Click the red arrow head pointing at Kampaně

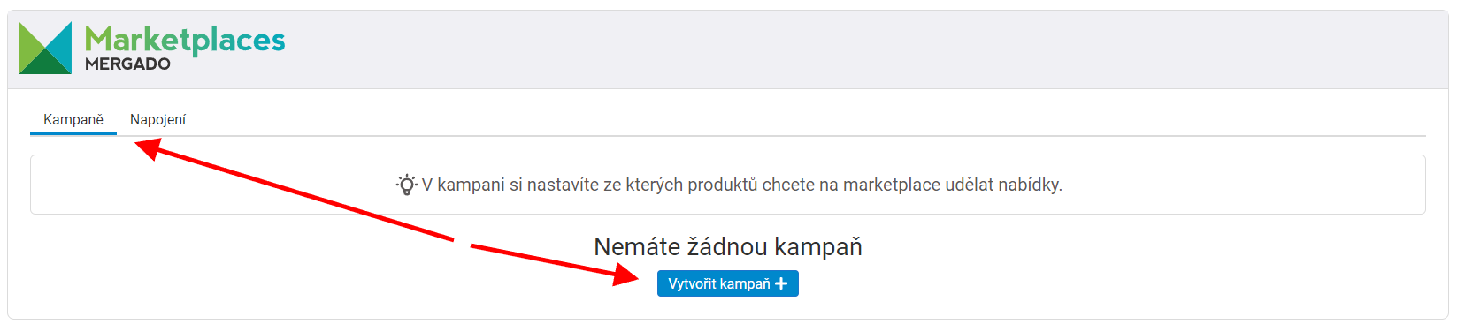pyautogui.click(x=148, y=149)
